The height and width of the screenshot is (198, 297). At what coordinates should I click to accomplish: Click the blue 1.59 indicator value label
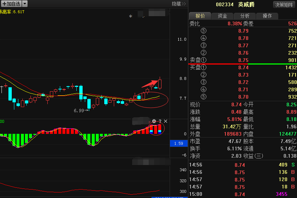[179, 143]
